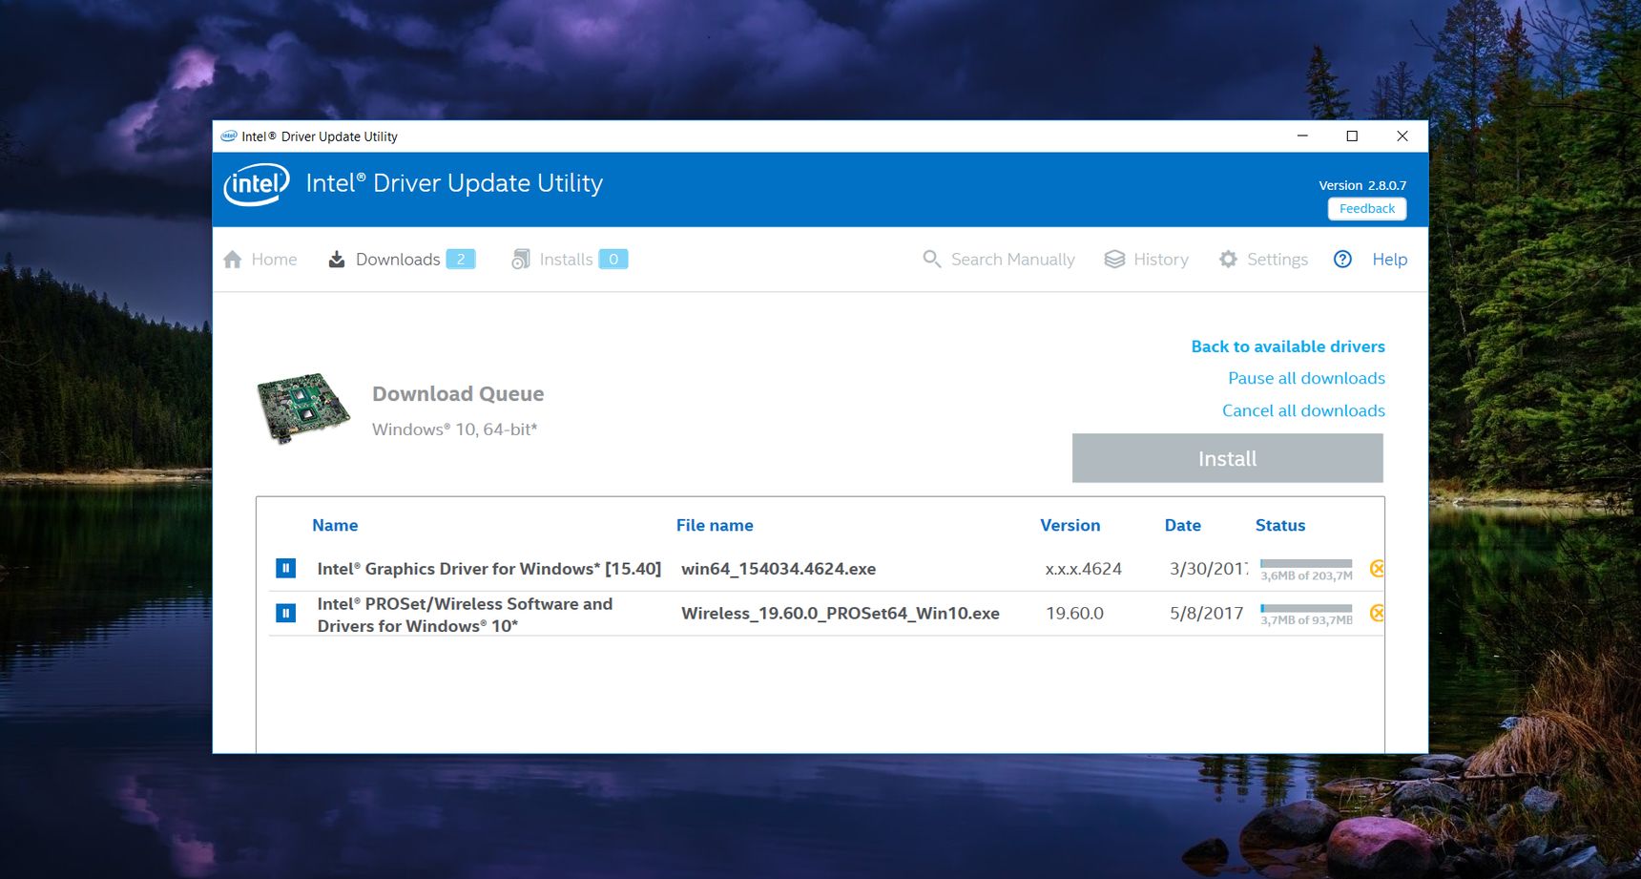1641x879 pixels.
Task: Click the History stack icon
Action: 1114,260
